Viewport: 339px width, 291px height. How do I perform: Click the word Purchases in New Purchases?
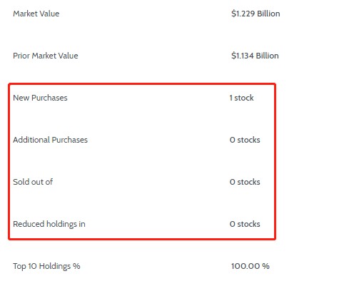(x=49, y=98)
